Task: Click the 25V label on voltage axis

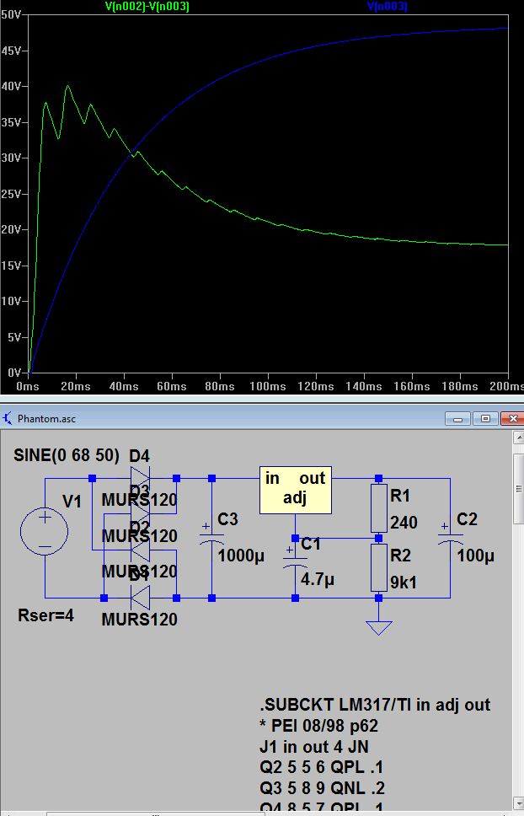Action: click(x=10, y=194)
